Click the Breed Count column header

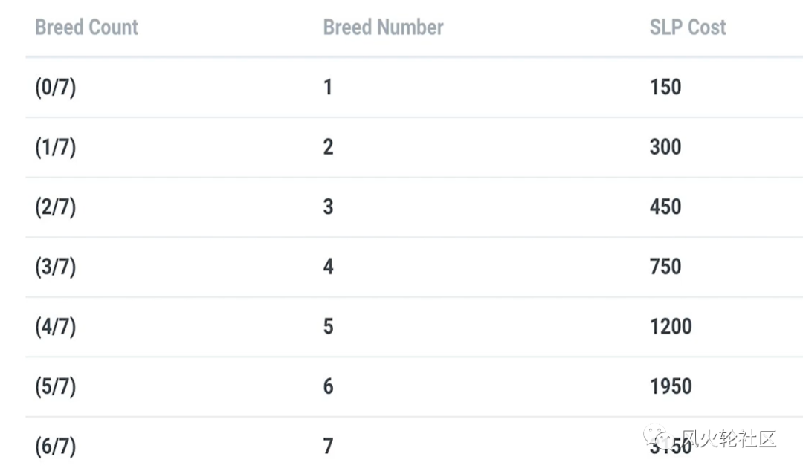tap(86, 27)
